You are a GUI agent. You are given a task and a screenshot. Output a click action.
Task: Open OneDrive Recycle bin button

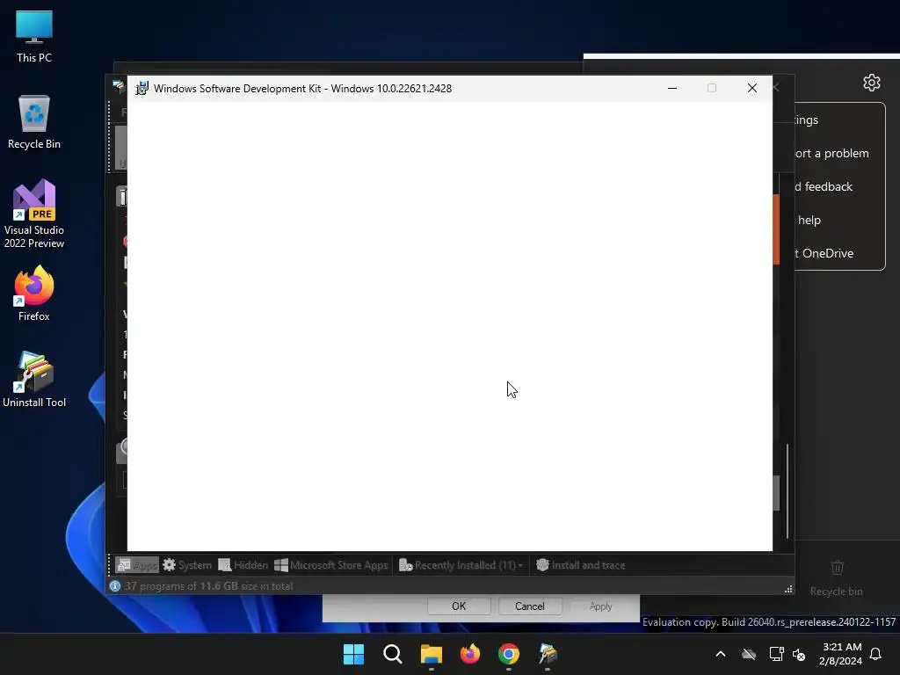[837, 578]
